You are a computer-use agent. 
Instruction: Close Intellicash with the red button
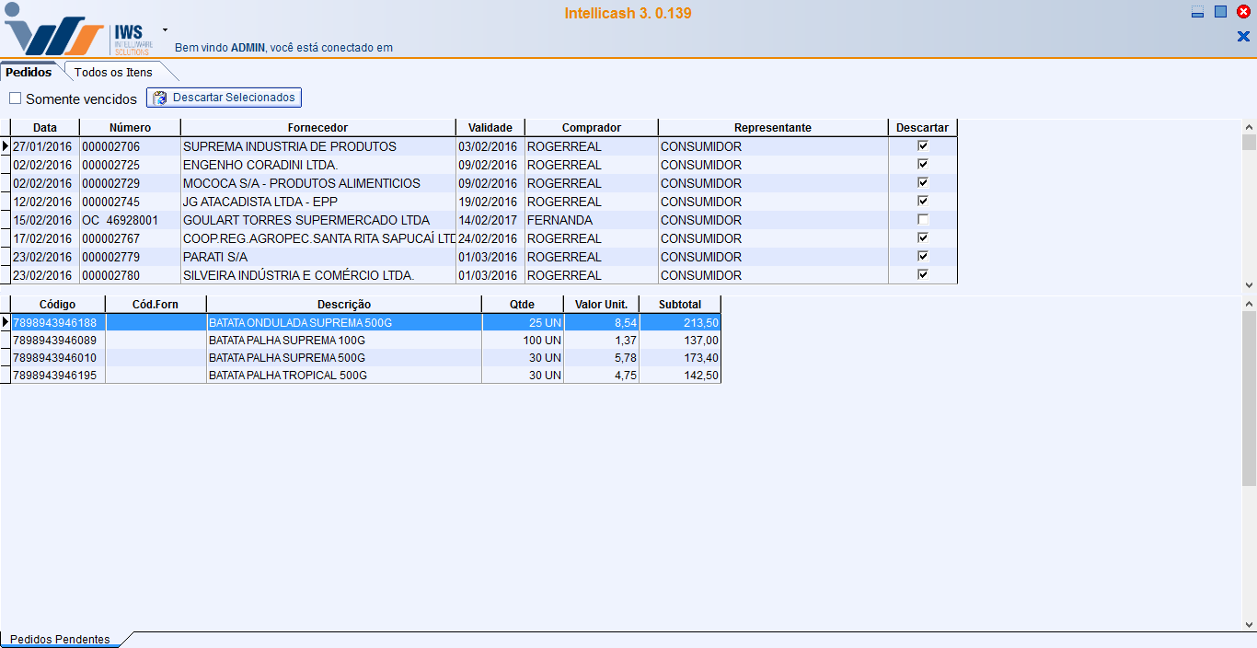pos(1243,12)
